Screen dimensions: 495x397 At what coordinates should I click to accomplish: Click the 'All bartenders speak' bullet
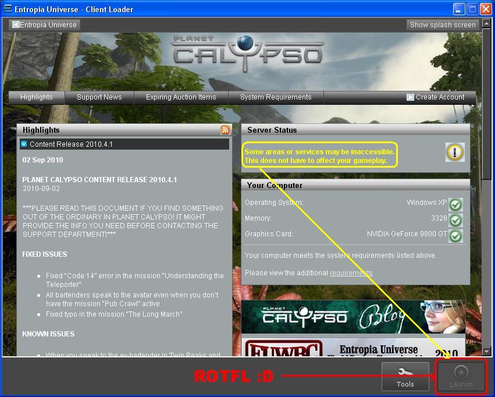tap(132, 299)
